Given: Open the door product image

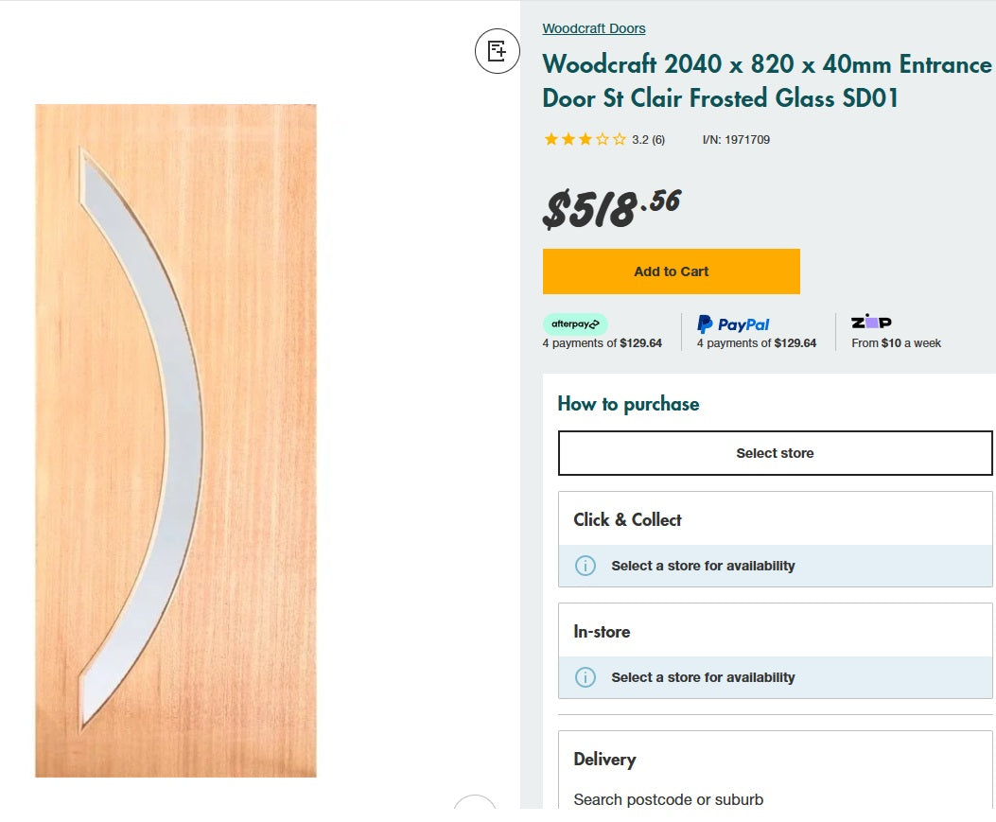Looking at the screenshot, I should pyautogui.click(x=176, y=440).
